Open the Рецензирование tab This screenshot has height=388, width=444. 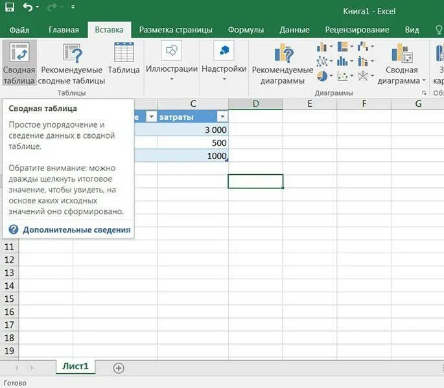pos(357,30)
